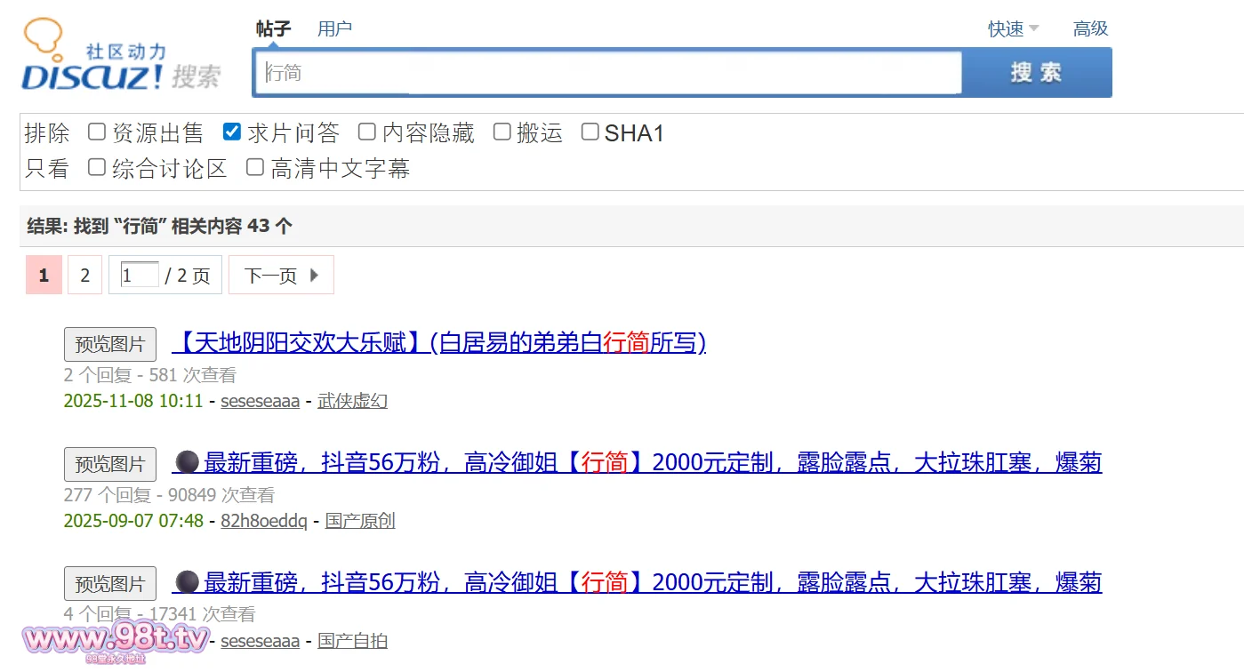Click 预览图片 for the first result
1244x672 pixels.
[110, 344]
